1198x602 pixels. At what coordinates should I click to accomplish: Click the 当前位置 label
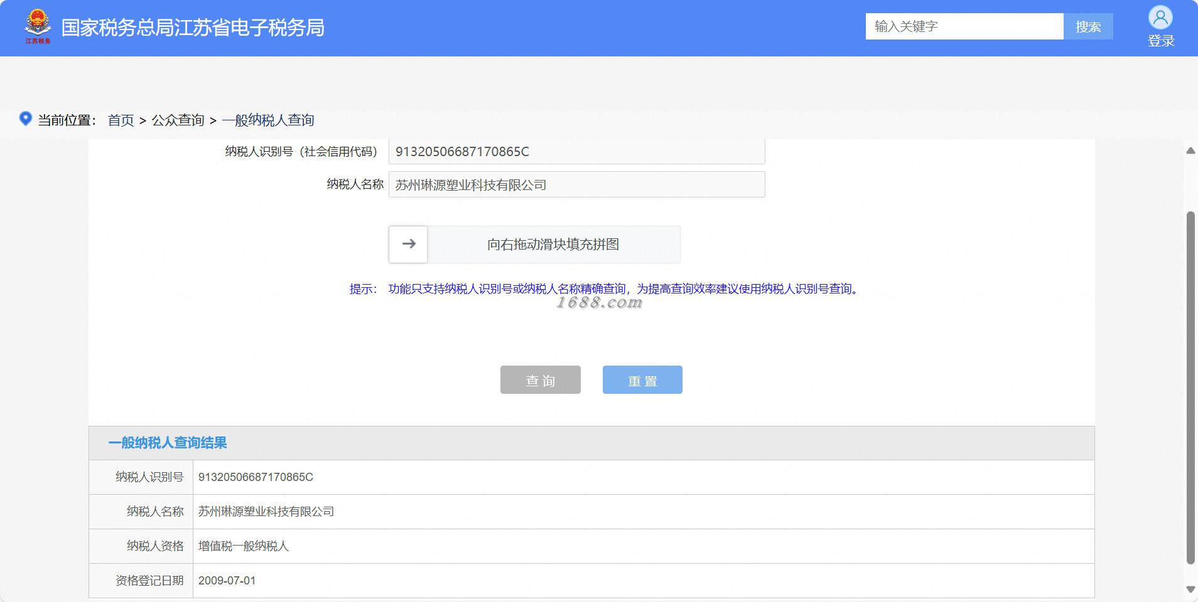point(67,120)
